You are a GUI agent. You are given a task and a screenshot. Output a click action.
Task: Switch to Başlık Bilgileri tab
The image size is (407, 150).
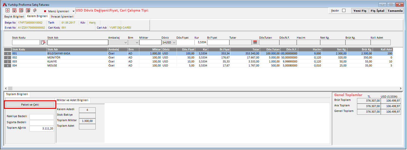[x=14, y=17]
